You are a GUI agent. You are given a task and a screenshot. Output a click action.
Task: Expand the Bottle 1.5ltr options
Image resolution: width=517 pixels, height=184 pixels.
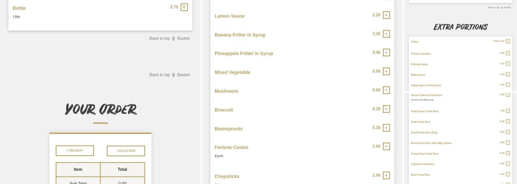(x=184, y=7)
